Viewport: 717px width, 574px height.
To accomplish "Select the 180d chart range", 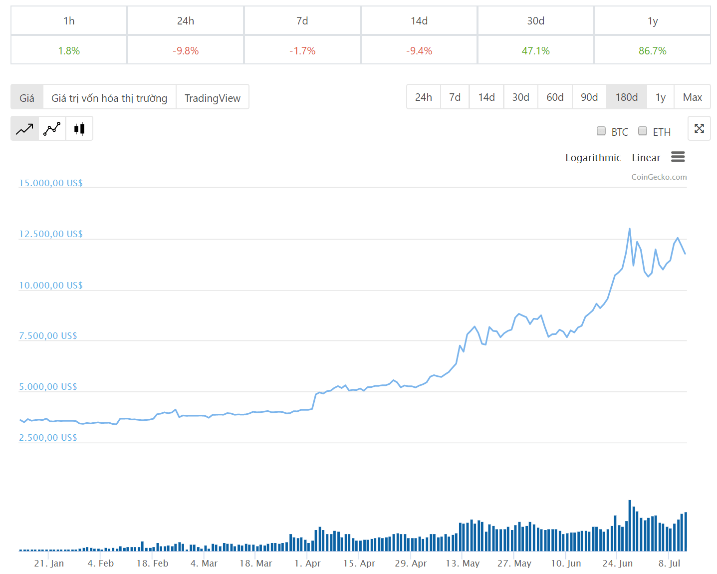I will (627, 97).
